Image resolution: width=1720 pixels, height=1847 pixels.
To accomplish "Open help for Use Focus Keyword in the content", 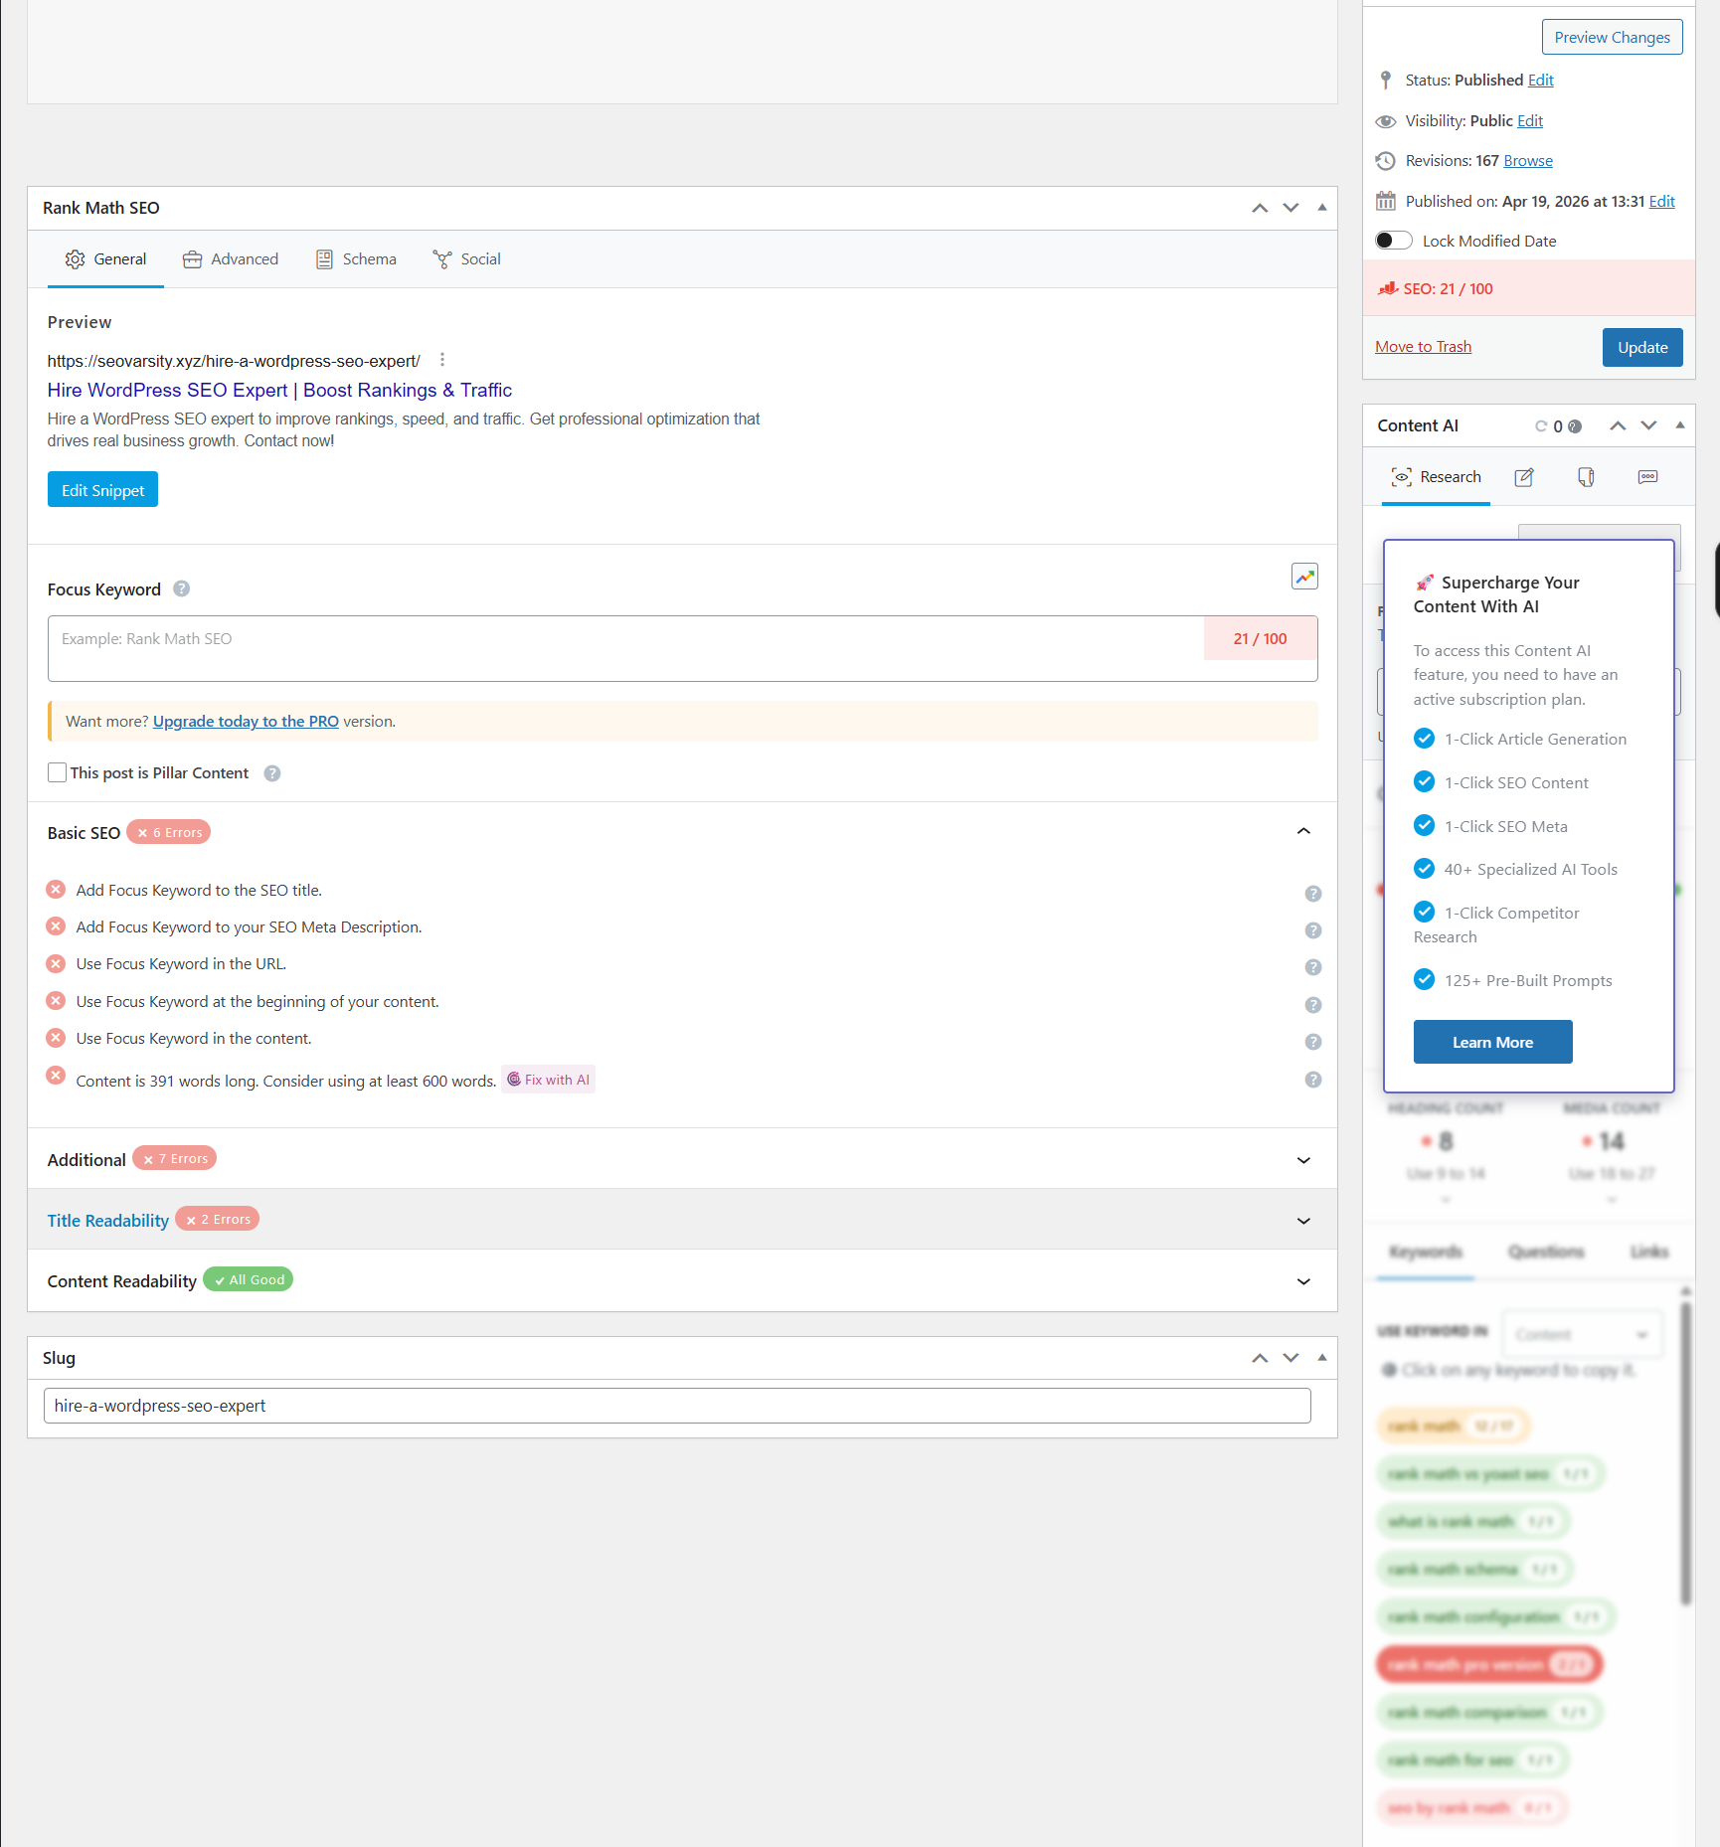I will tap(1313, 1042).
